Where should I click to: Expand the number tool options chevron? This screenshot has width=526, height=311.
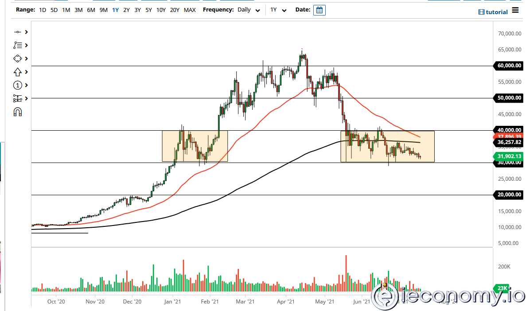pyautogui.click(x=27, y=85)
